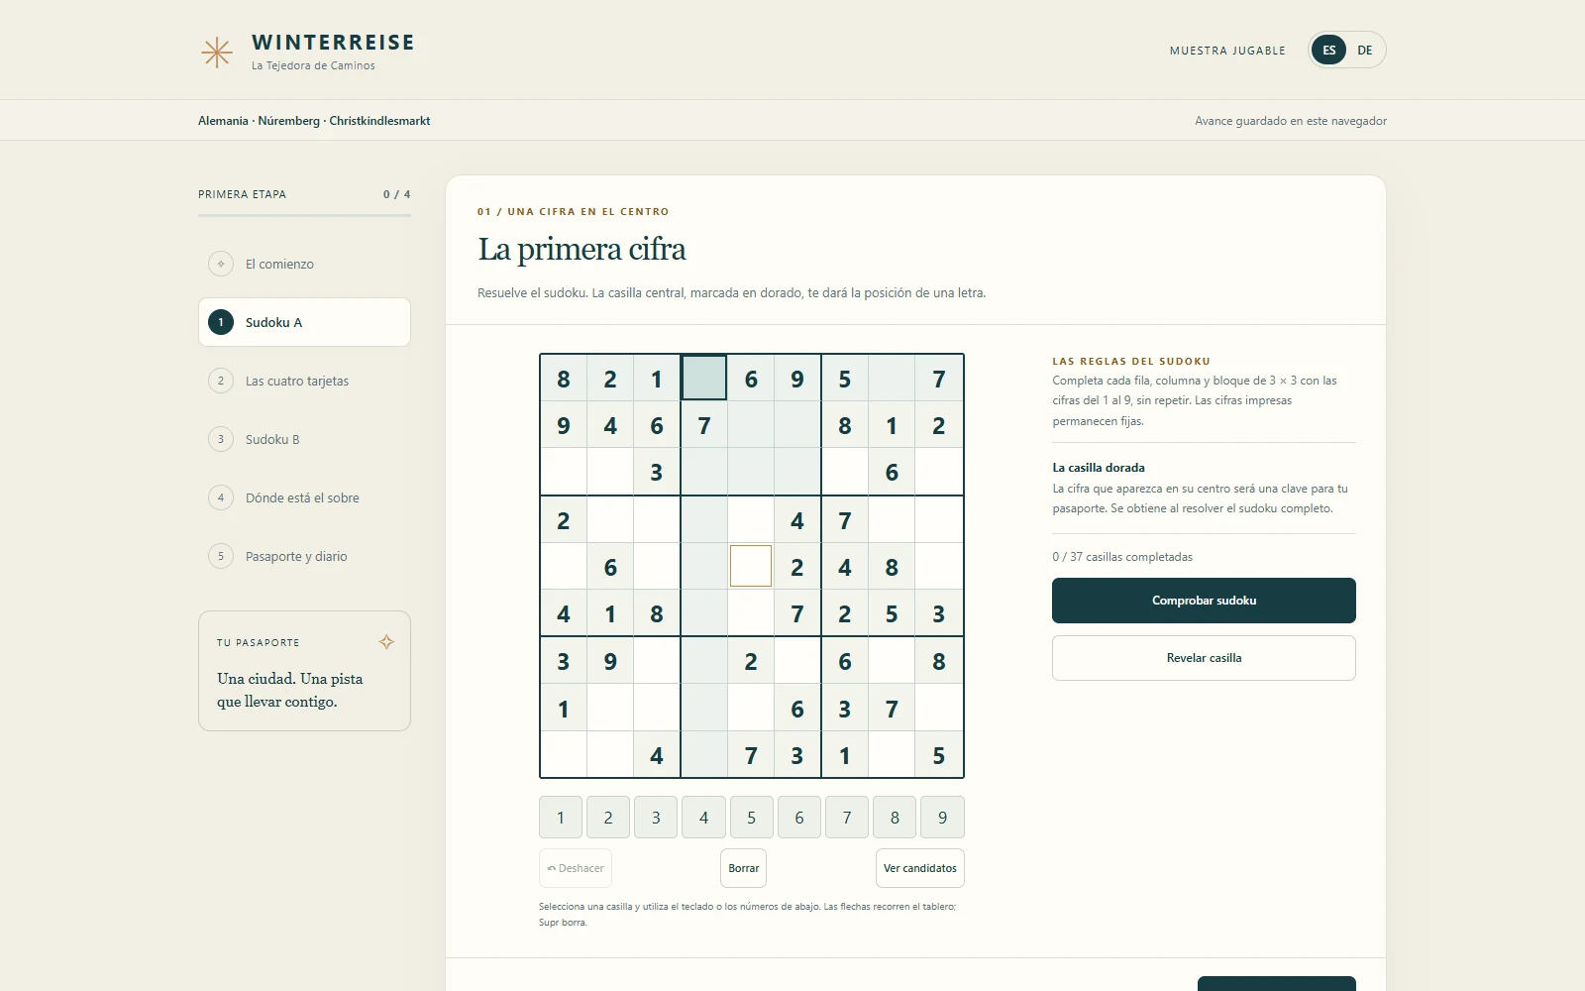The width and height of the screenshot is (1585, 991).
Task: Click the Deshacer undo button
Action: click(576, 868)
